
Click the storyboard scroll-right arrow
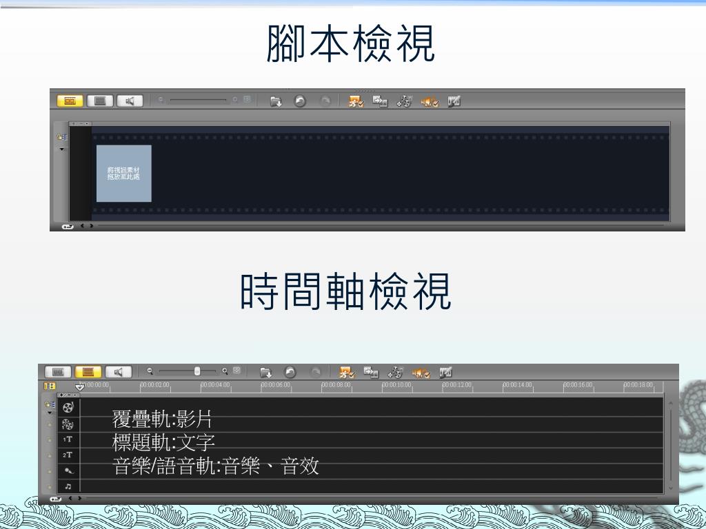point(92,226)
